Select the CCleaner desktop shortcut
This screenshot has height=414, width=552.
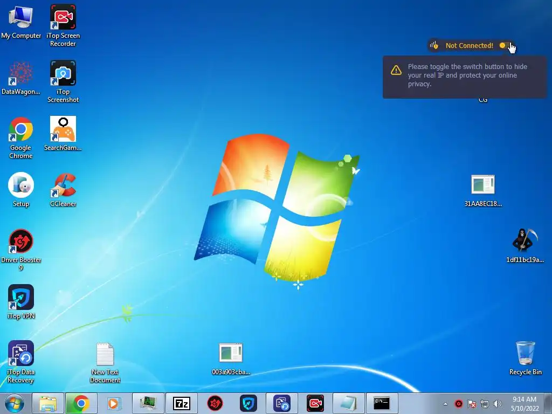click(x=63, y=190)
